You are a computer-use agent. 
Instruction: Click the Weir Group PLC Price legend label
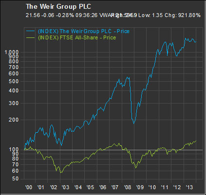(x=84, y=31)
